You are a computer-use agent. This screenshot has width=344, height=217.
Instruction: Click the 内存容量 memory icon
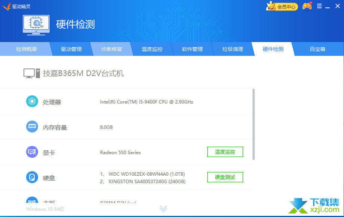point(32,127)
